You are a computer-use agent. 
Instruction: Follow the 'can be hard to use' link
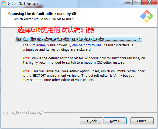tap(87, 45)
